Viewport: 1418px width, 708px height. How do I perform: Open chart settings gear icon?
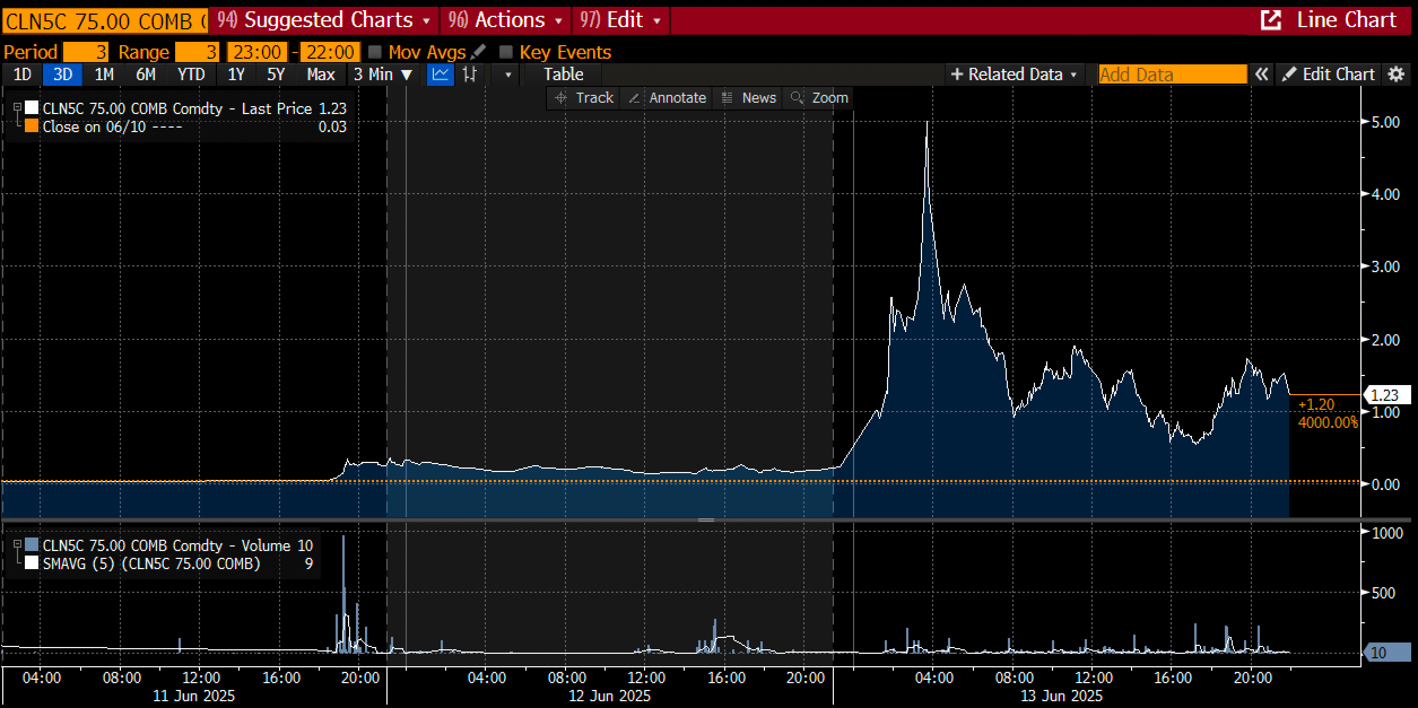[x=1397, y=75]
